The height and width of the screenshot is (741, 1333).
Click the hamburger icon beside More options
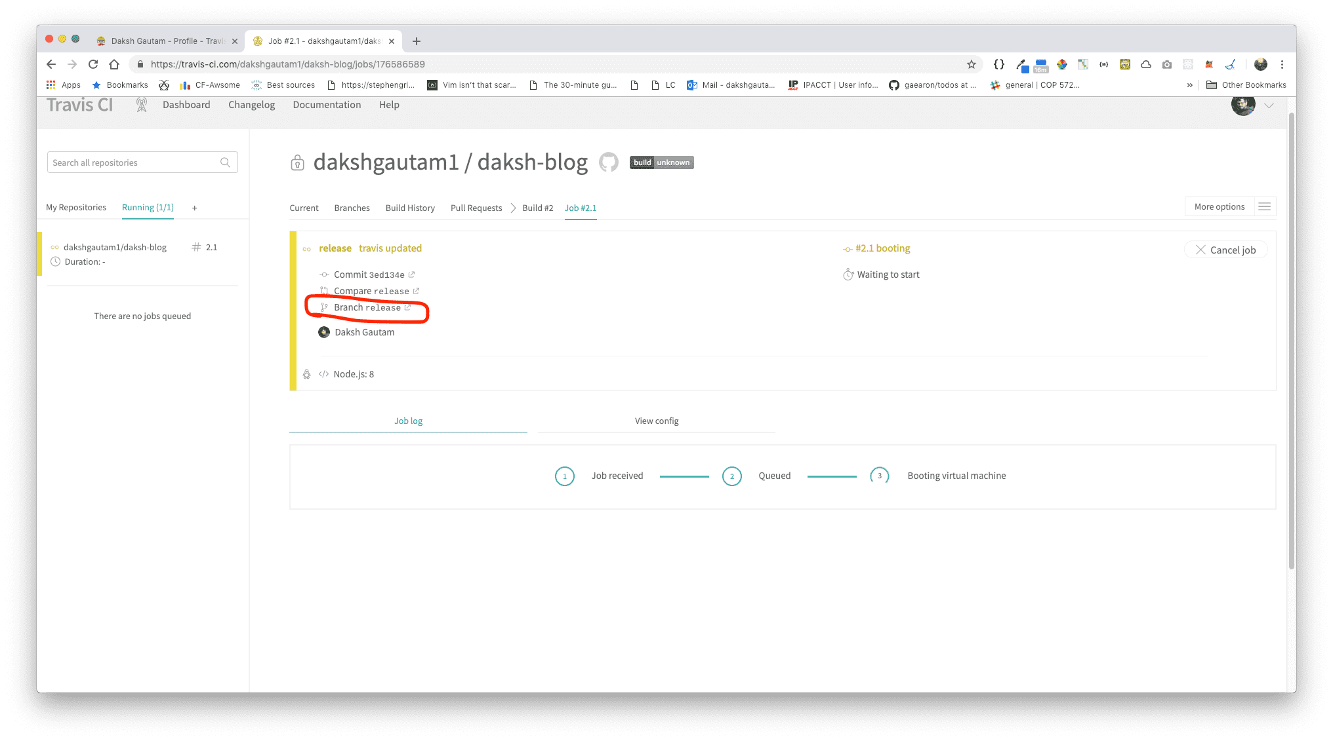[1265, 207]
